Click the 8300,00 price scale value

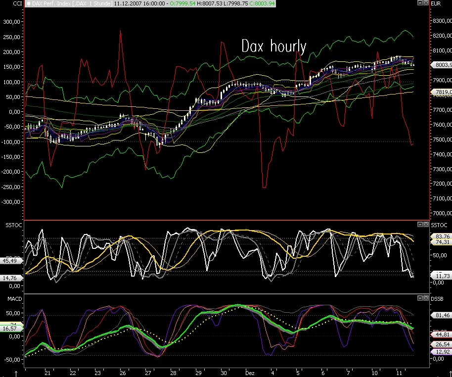coord(443,21)
